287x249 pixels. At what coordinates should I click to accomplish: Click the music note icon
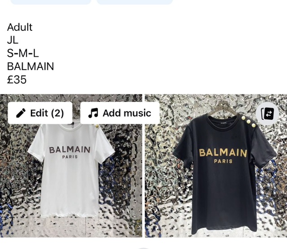[93, 113]
